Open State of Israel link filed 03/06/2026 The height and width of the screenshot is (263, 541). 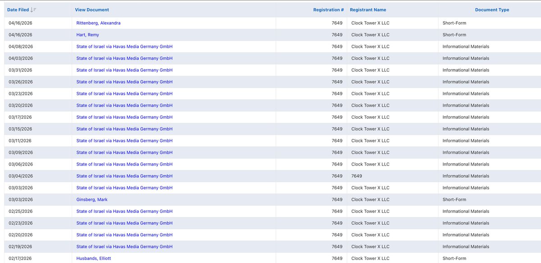pos(124,164)
